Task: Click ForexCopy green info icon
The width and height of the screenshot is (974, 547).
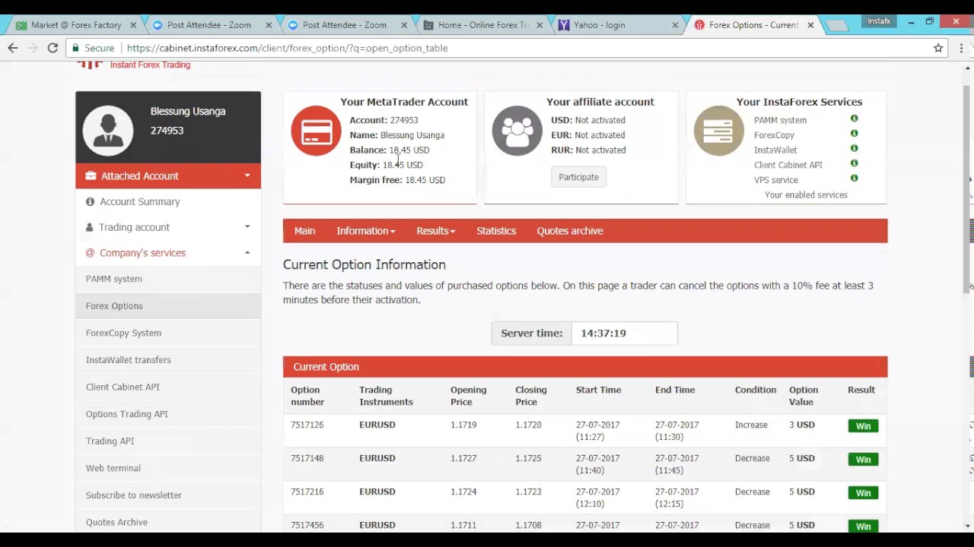Action: pyautogui.click(x=854, y=134)
